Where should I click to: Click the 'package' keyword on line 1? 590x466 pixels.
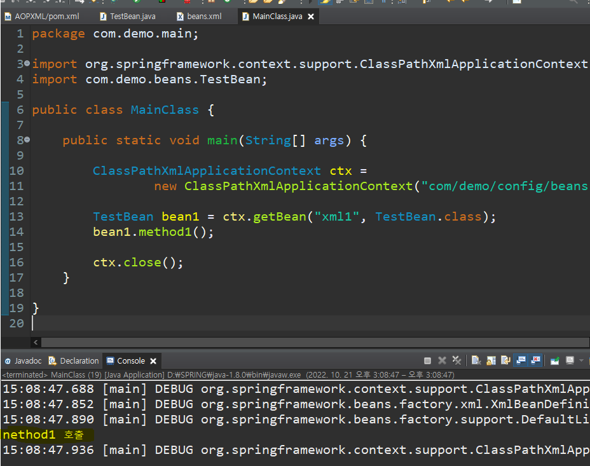click(x=58, y=34)
